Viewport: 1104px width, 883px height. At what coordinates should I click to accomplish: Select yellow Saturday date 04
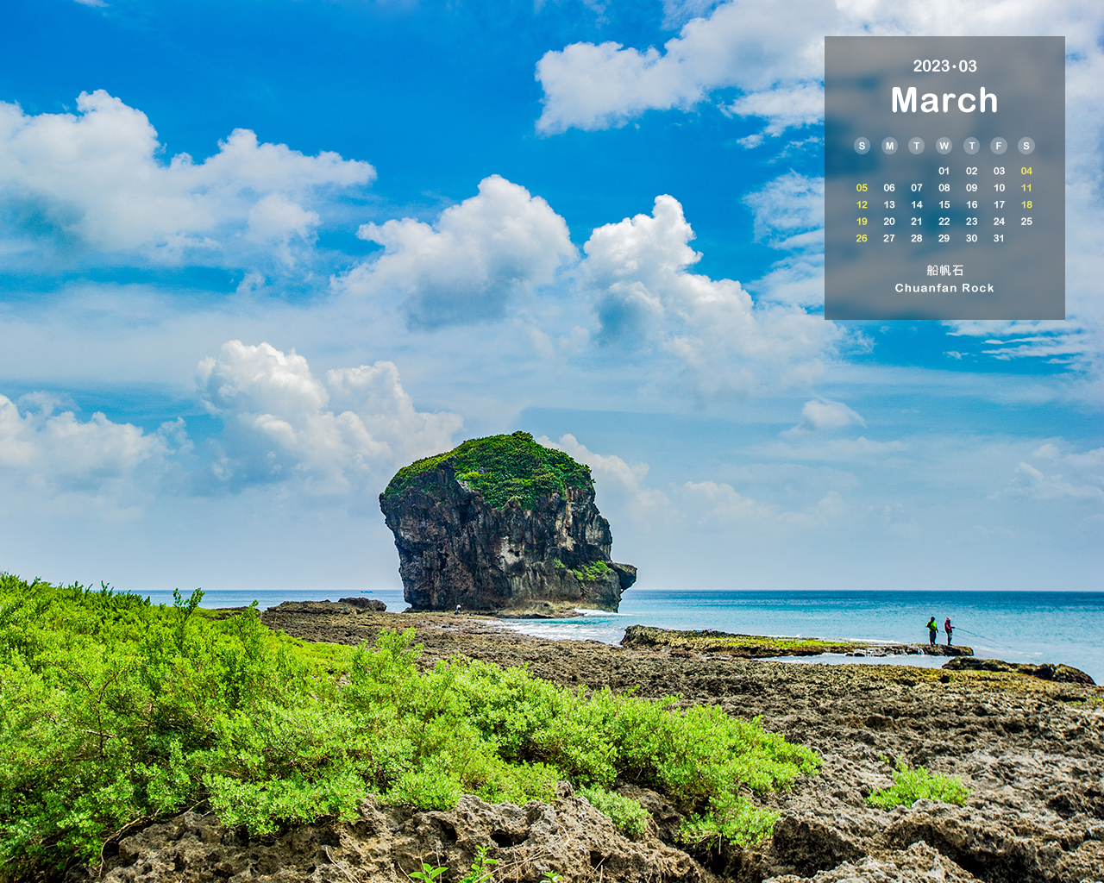1026,171
